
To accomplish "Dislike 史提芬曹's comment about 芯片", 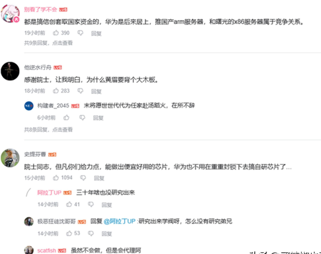I will 83,178.
